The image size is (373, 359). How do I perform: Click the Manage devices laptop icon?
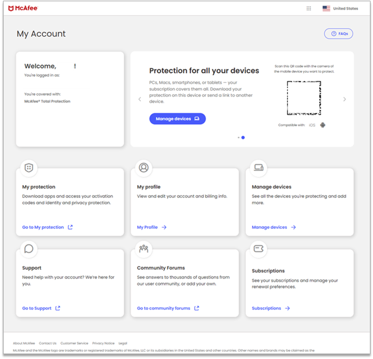pos(259,168)
